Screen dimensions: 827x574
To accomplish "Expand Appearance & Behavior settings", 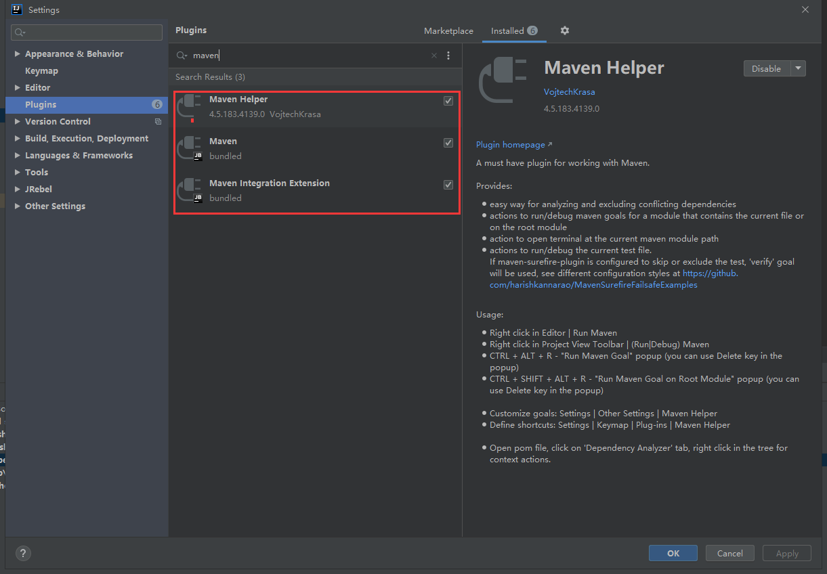I will pyautogui.click(x=18, y=53).
